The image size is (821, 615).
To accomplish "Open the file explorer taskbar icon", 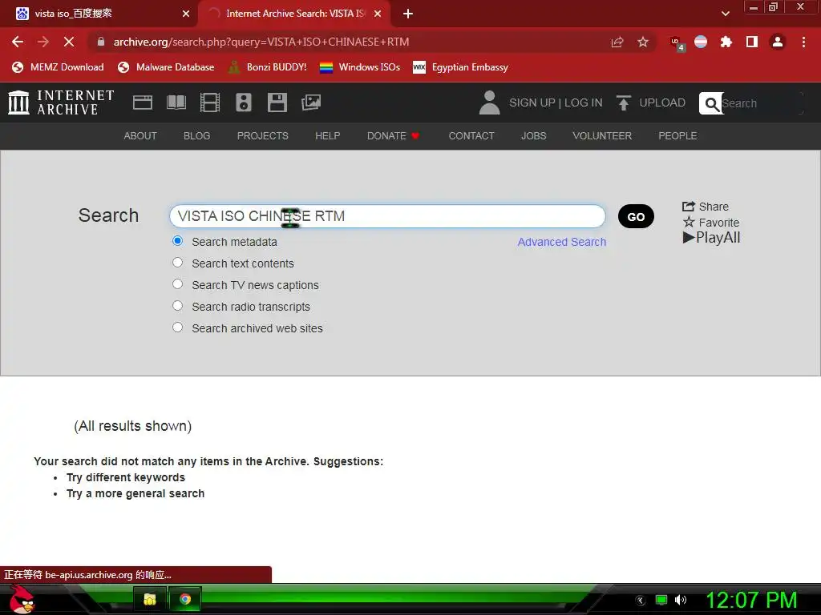I will 150,599.
